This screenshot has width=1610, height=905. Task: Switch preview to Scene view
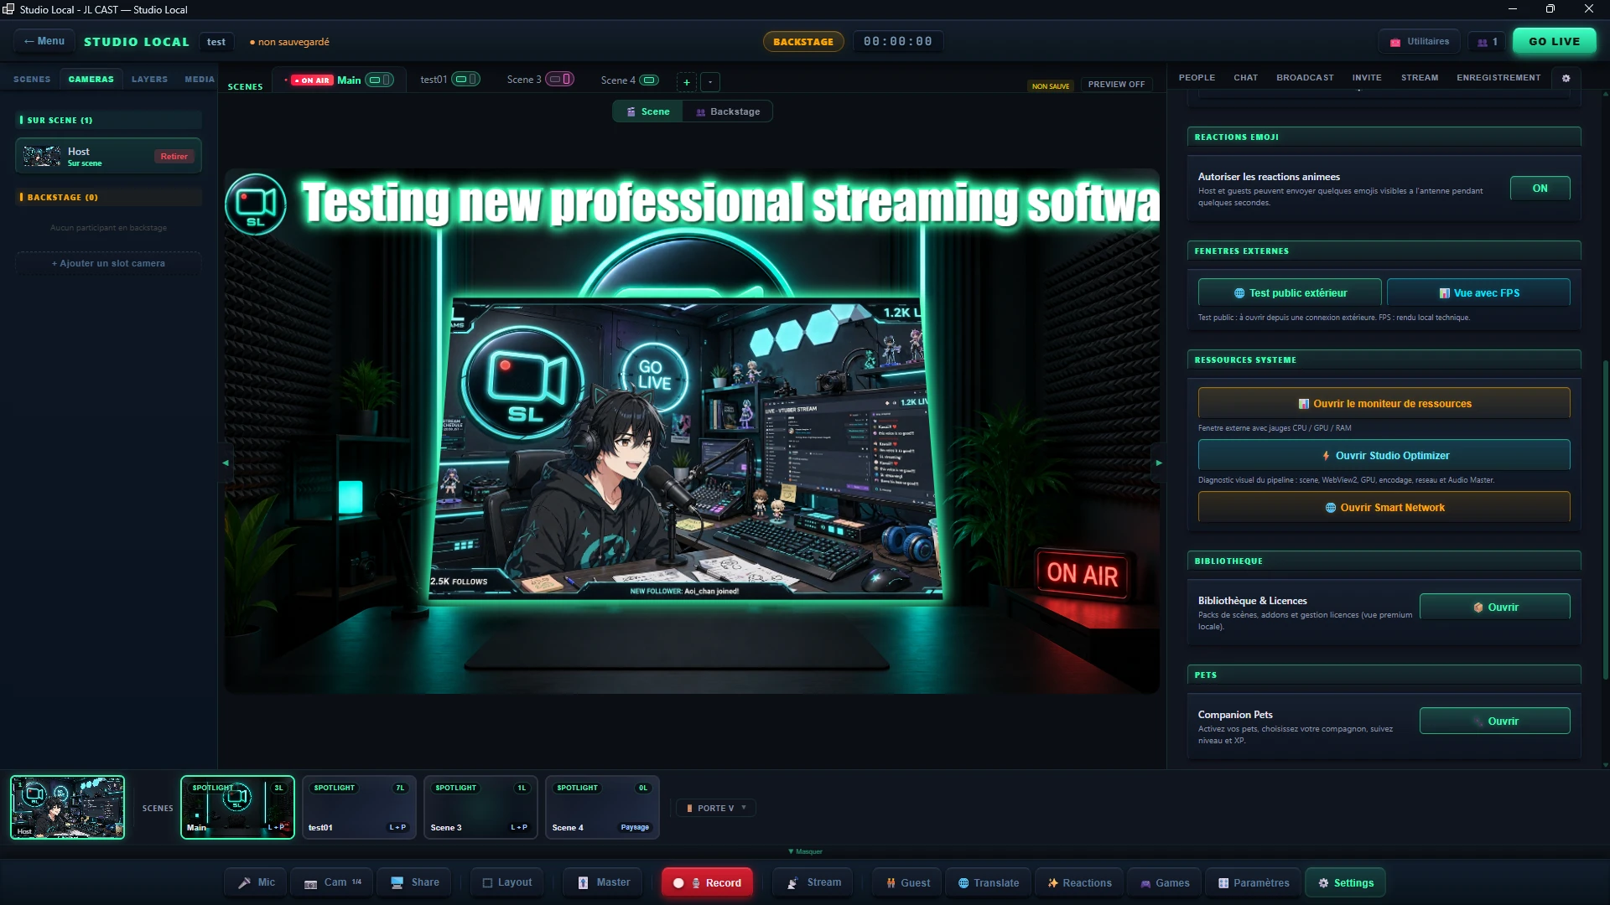pos(648,111)
